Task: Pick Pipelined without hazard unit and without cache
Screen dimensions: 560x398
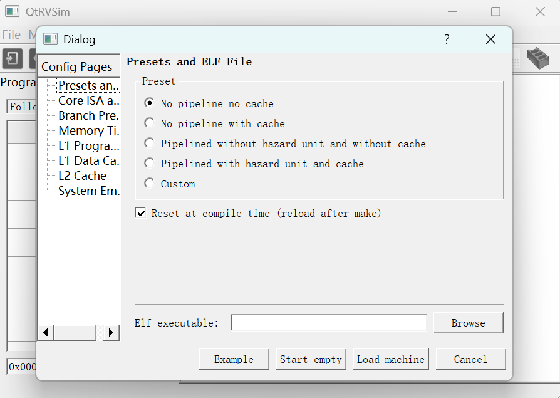Action: [x=149, y=144]
